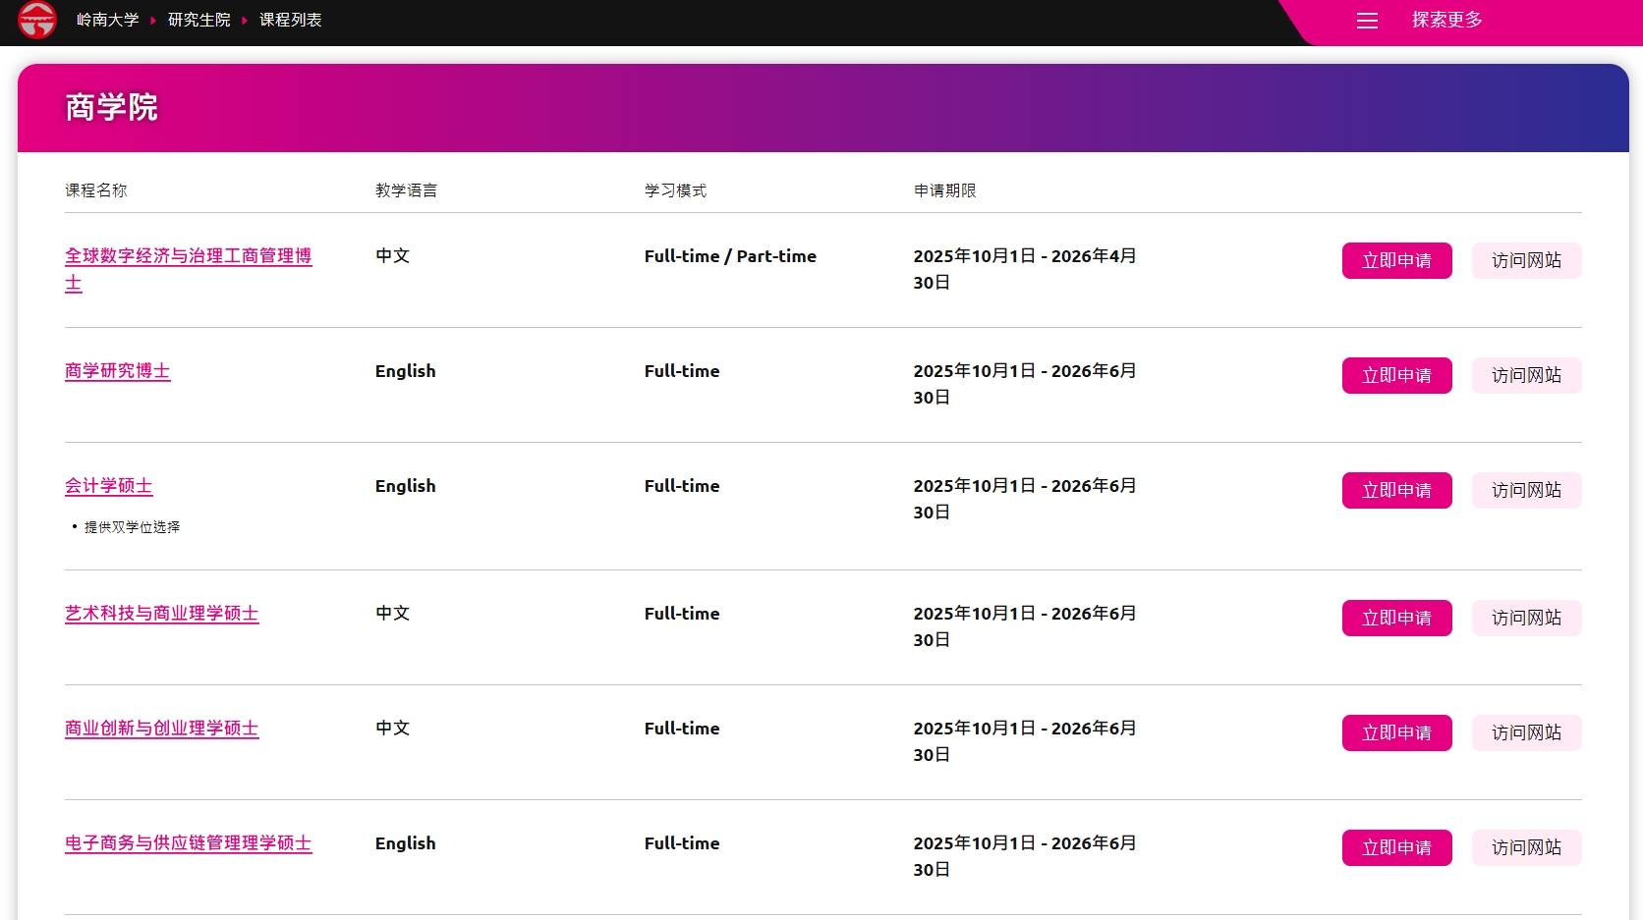Go to 岭南大学 breadcrumb
The height and width of the screenshot is (920, 1643).
108,20
